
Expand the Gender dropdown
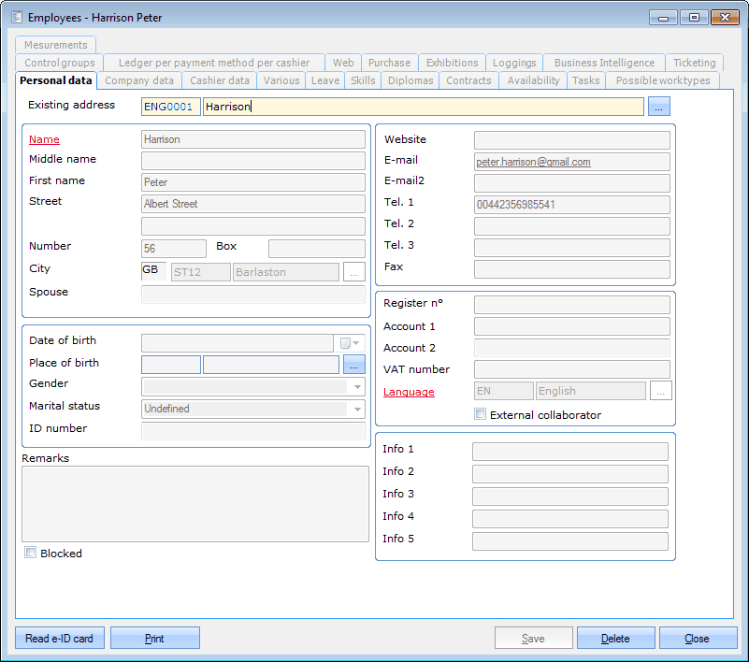[x=357, y=386]
